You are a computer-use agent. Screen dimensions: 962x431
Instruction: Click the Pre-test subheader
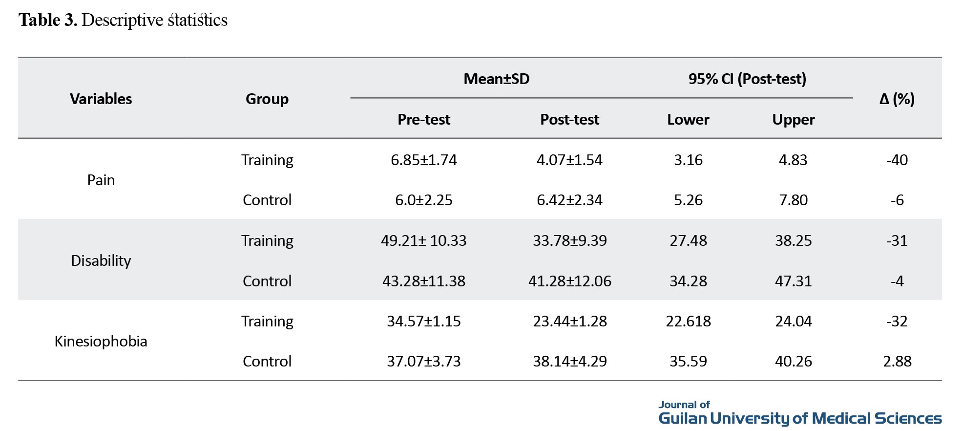pos(424,119)
